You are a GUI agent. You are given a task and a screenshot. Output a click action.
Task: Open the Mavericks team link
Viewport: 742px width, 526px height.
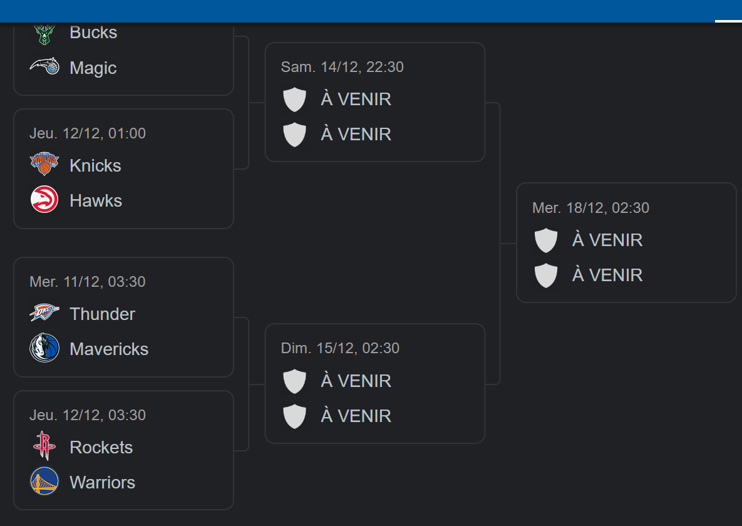pos(109,349)
